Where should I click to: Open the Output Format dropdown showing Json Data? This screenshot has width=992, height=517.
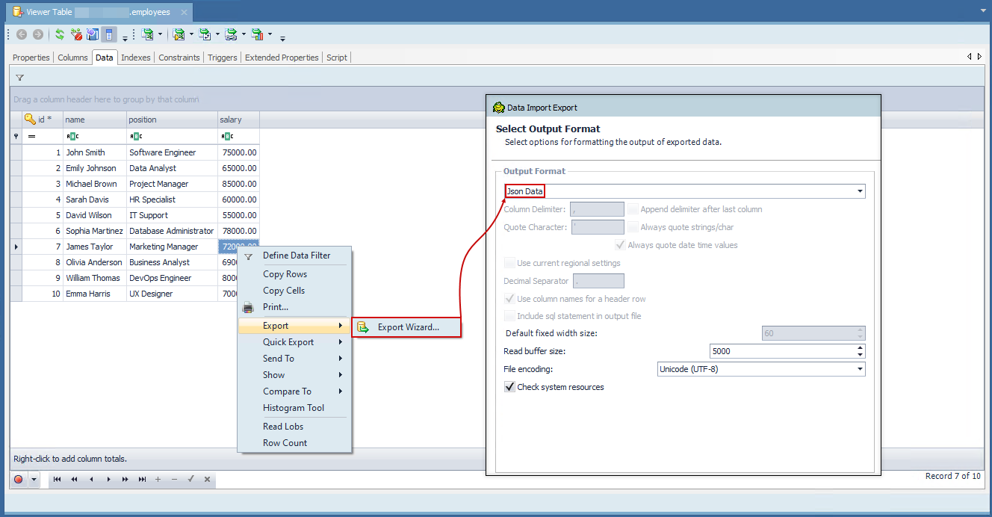click(x=861, y=191)
